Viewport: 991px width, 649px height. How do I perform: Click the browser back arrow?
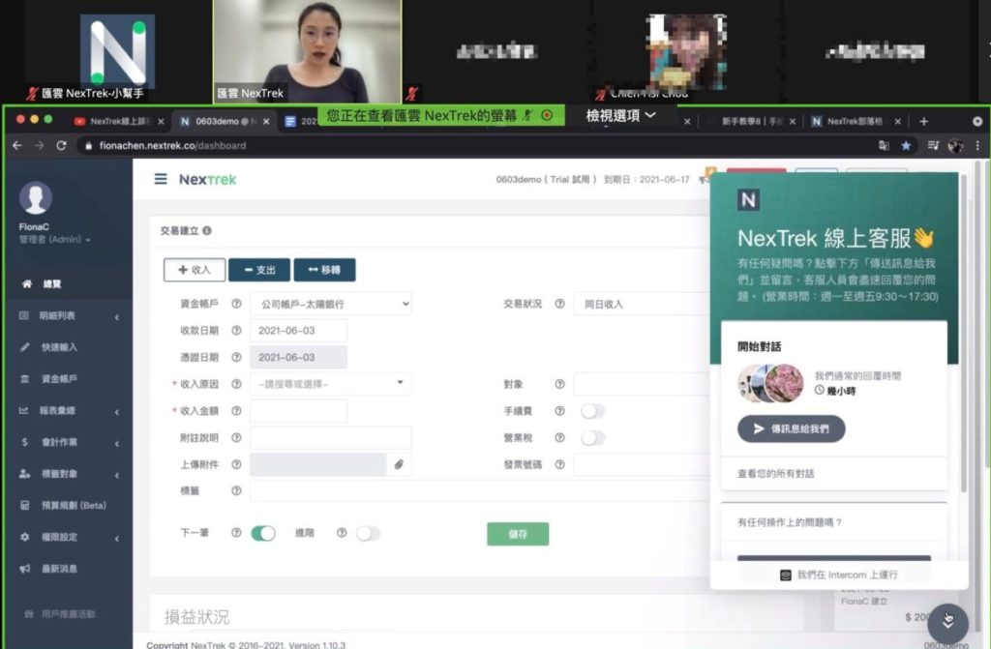pyautogui.click(x=17, y=145)
